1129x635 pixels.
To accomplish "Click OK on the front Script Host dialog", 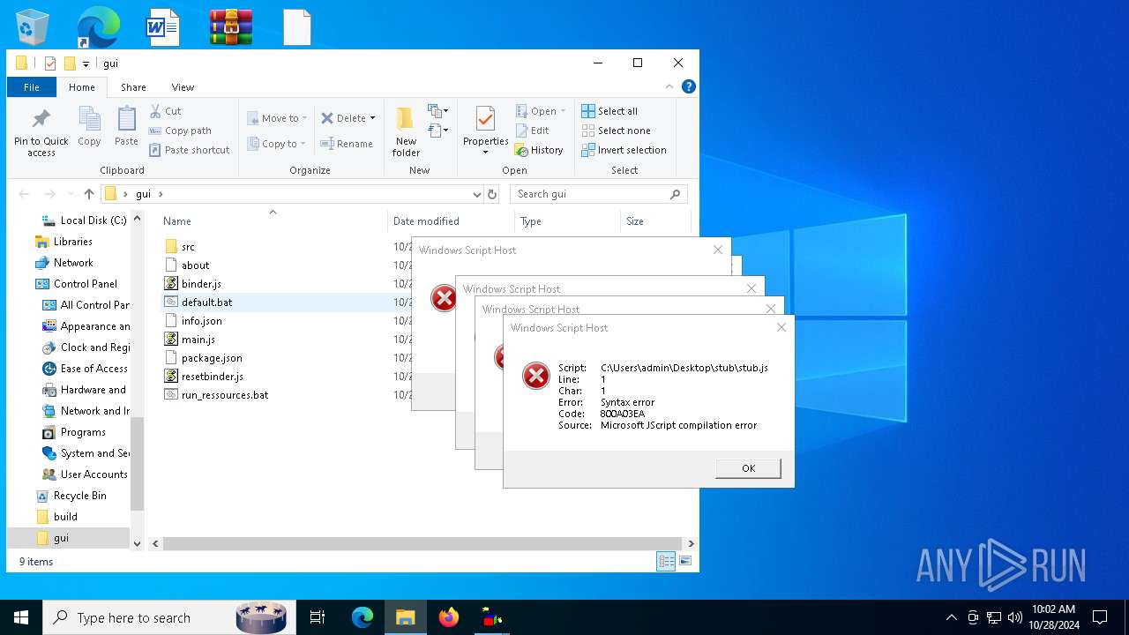I will (x=748, y=468).
